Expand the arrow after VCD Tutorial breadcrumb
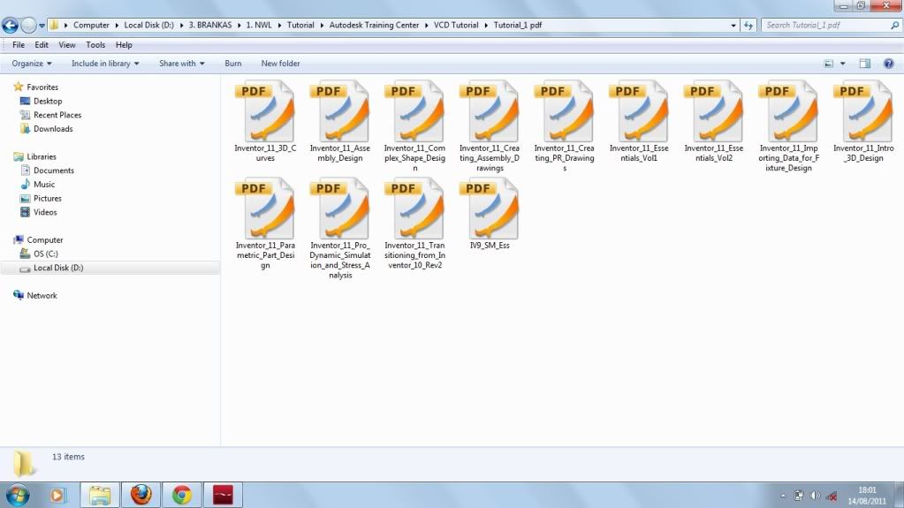 pyautogui.click(x=486, y=26)
